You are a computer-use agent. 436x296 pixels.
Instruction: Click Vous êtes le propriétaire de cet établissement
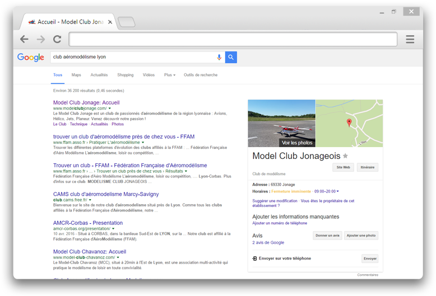tap(303, 203)
